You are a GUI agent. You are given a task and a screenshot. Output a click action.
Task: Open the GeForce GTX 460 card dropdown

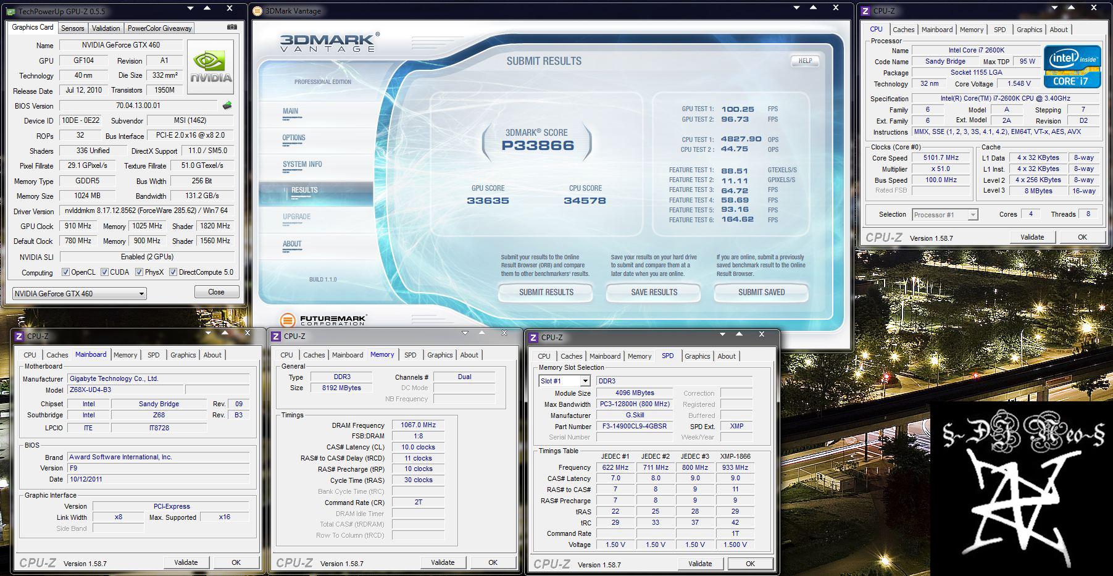[x=79, y=293]
